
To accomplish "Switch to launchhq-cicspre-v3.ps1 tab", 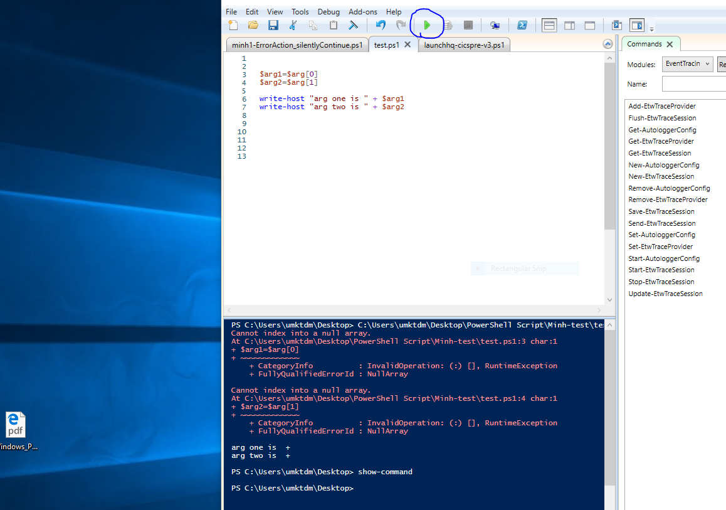I will pyautogui.click(x=464, y=45).
